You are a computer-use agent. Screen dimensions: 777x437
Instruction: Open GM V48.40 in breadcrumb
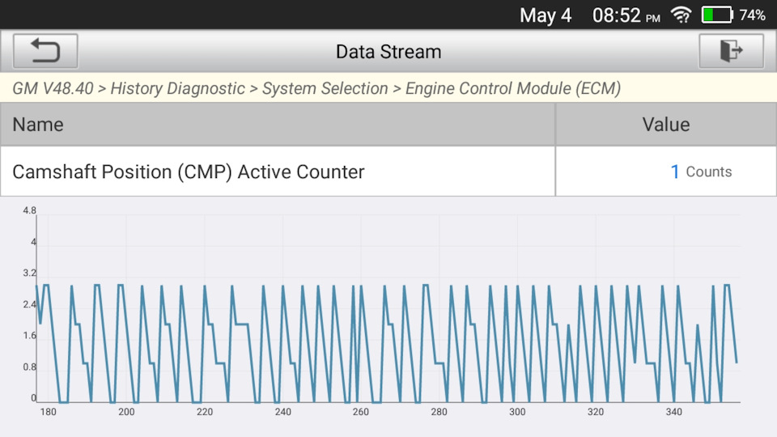coord(53,89)
